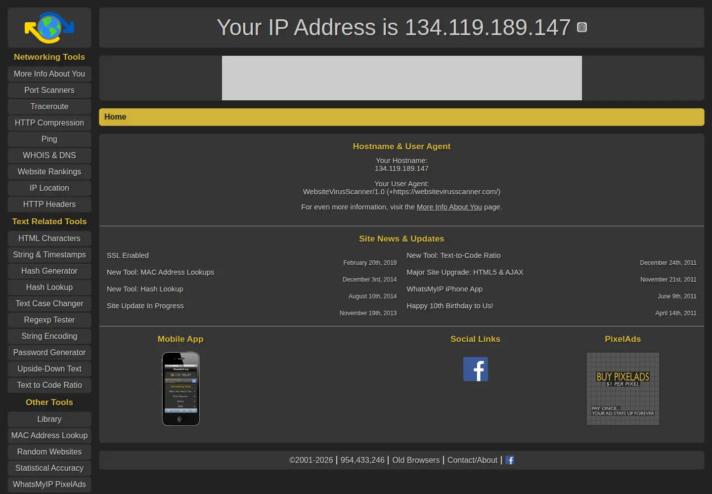Click the Social Links heading
Screen dimensions: 712x494
[x=475, y=339]
